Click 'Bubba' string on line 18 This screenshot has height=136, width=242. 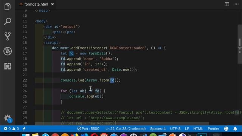tap(107, 59)
